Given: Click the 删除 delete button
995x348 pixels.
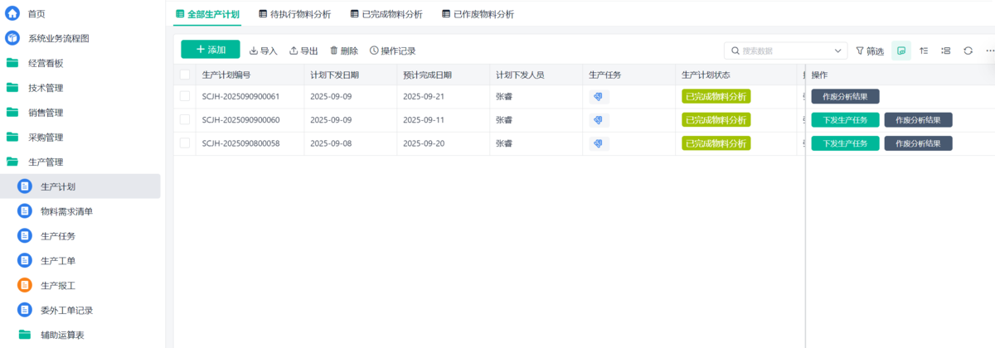Looking at the screenshot, I should (x=344, y=51).
